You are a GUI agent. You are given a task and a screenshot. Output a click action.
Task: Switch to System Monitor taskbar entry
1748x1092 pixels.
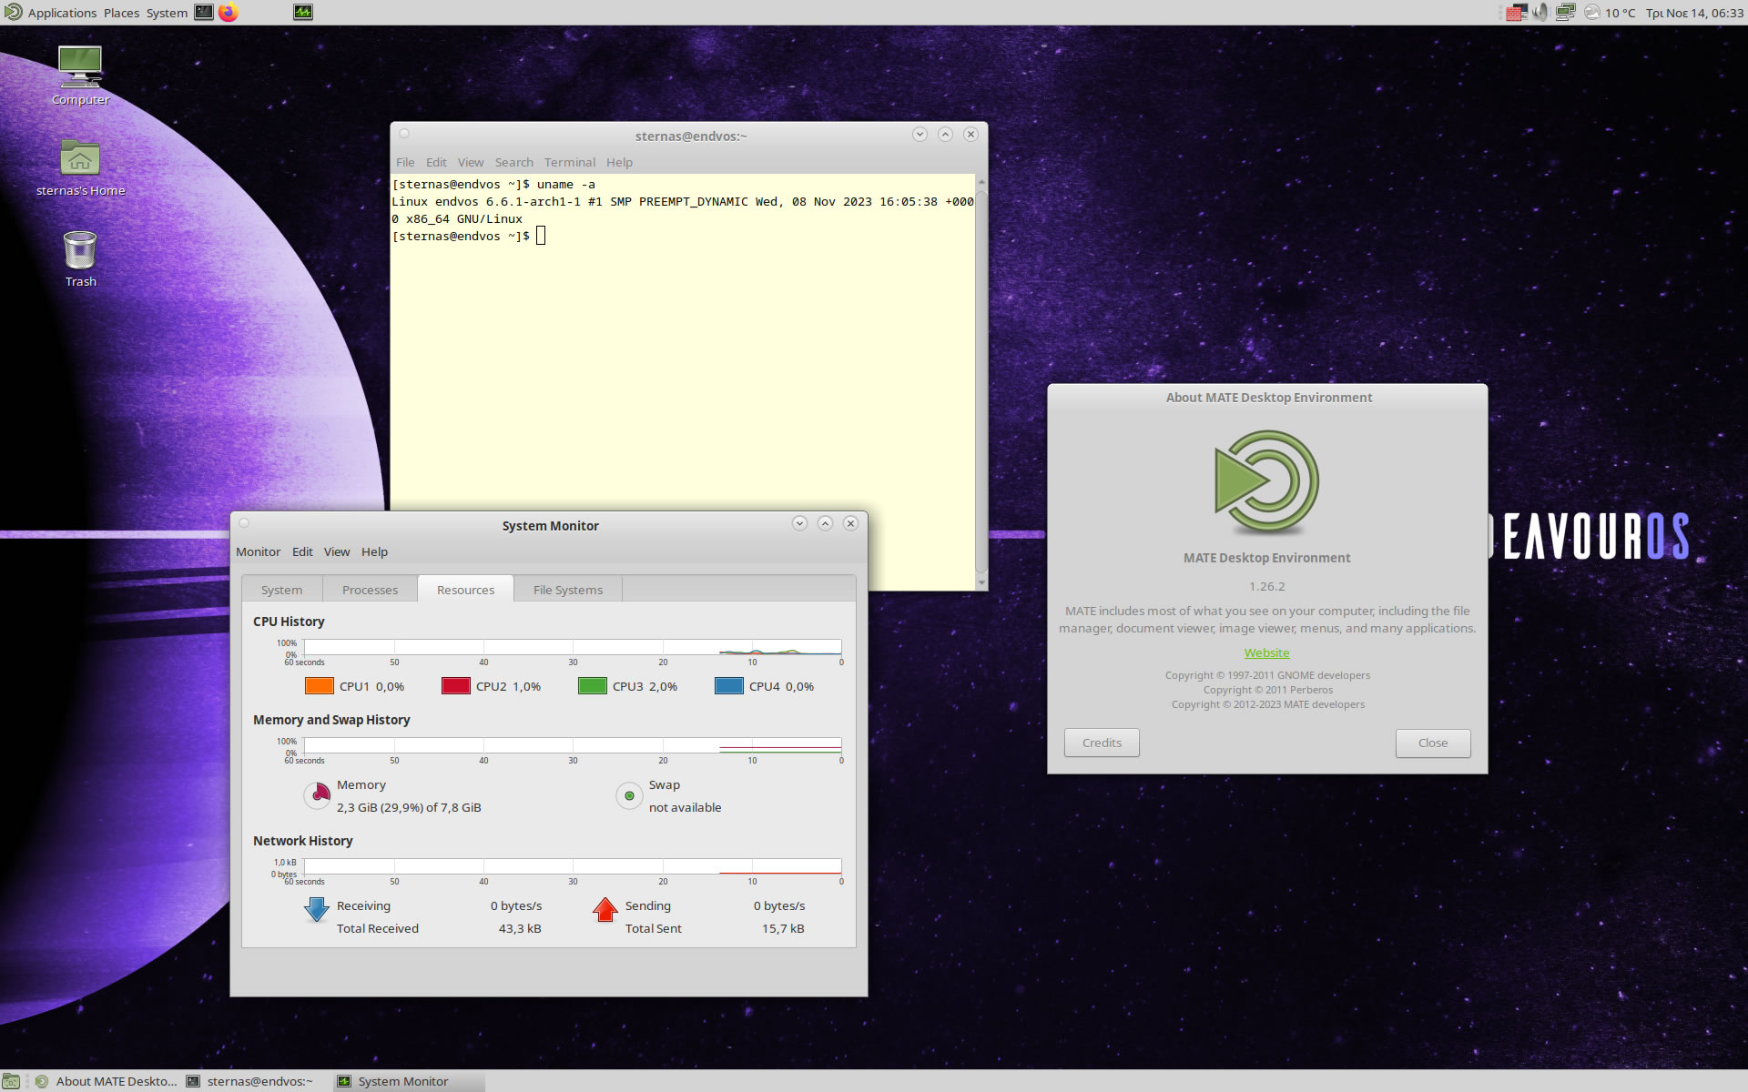click(410, 1081)
